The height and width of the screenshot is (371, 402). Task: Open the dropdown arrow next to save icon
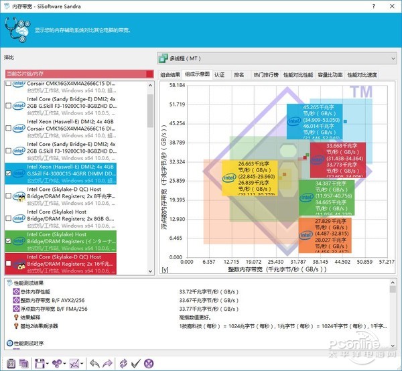click(x=48, y=364)
